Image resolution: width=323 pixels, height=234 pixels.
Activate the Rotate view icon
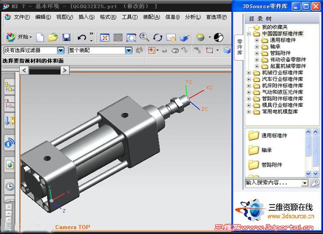click(x=158, y=37)
